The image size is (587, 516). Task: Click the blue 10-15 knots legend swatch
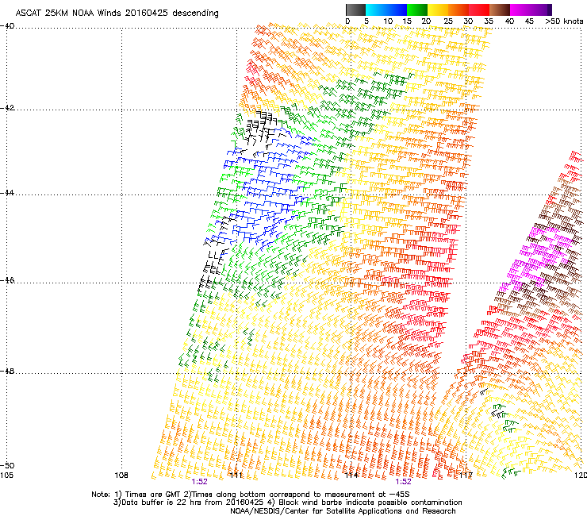(397, 10)
